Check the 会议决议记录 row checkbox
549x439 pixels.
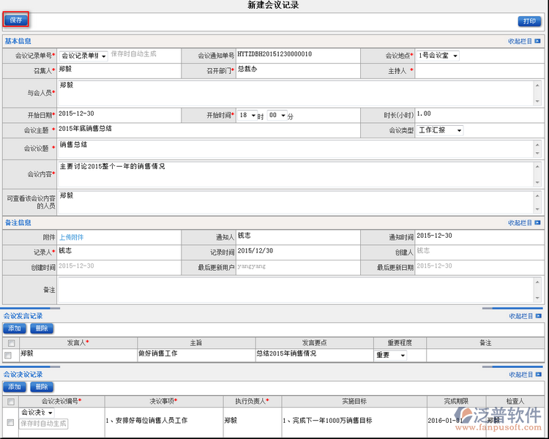(x=10, y=422)
